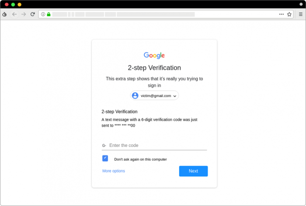Uncheck "Don't ask again on this computer"
This screenshot has height=206, width=306.
(x=105, y=158)
